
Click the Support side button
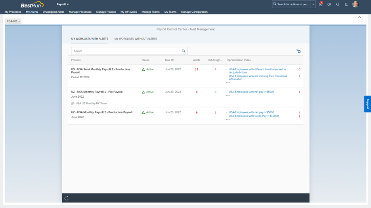coord(367,104)
